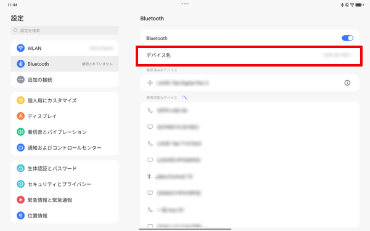This screenshot has height=231, width=370.
Task: Select the device with Bluetooth symbol
Action: [250, 177]
